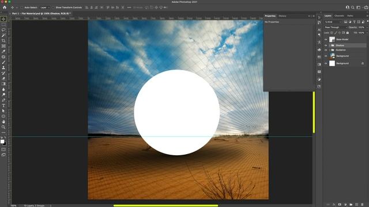Toggle lock transparent pixels in Layers panel
Viewport: 369px width, 207px height.
(x=332, y=33)
